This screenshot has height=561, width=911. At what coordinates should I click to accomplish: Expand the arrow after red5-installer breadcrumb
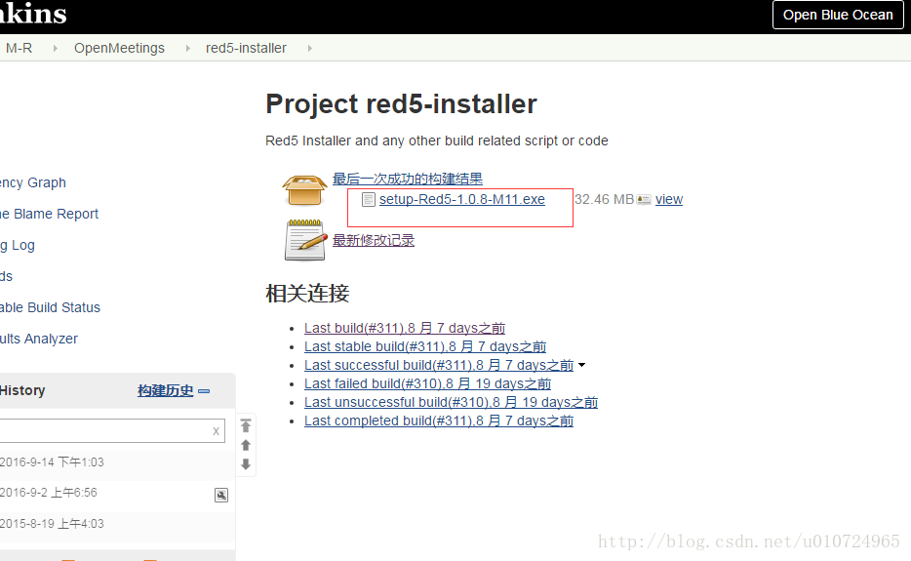[x=309, y=48]
